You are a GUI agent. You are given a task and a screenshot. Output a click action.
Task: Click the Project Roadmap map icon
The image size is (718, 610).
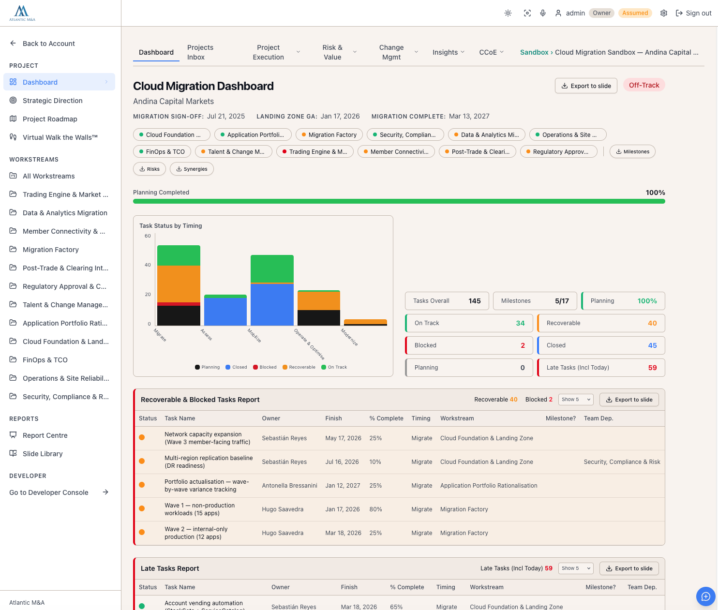click(13, 119)
